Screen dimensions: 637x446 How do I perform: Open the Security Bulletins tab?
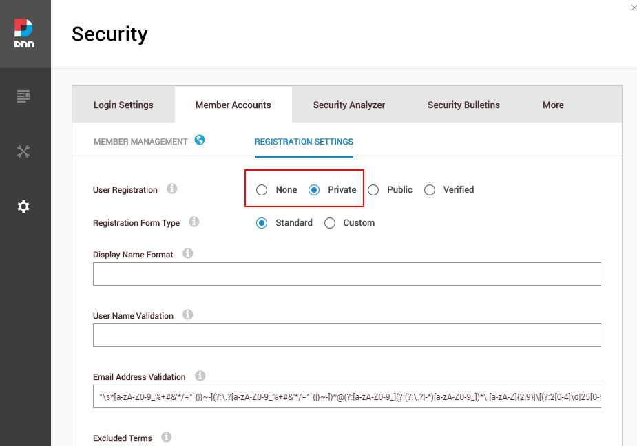(x=463, y=105)
